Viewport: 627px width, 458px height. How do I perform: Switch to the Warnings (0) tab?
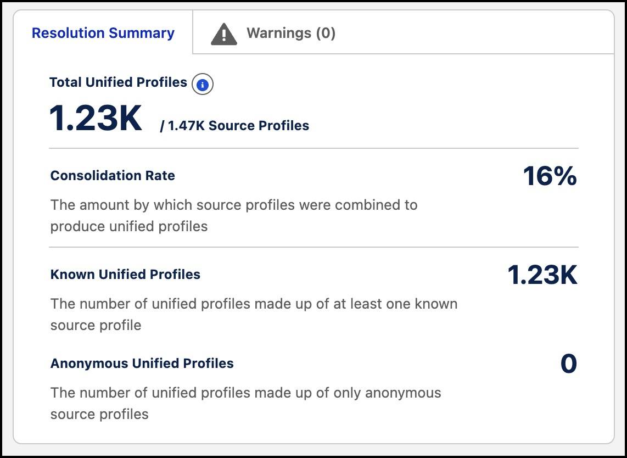point(291,33)
